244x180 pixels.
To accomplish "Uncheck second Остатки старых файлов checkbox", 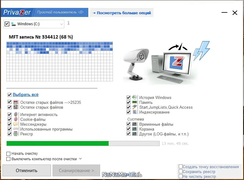I will coord(9,107).
